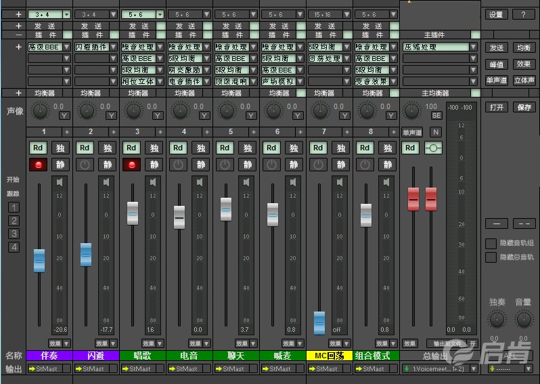Click the minus icon on the 插件 row

pyautogui.click(x=18, y=35)
